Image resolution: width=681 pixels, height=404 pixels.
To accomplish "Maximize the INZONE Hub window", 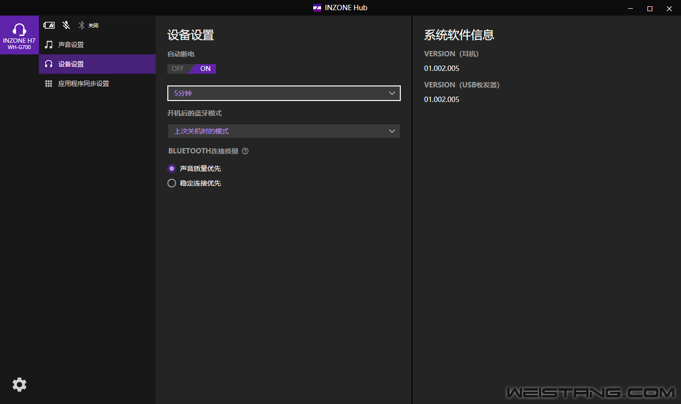I will (650, 8).
